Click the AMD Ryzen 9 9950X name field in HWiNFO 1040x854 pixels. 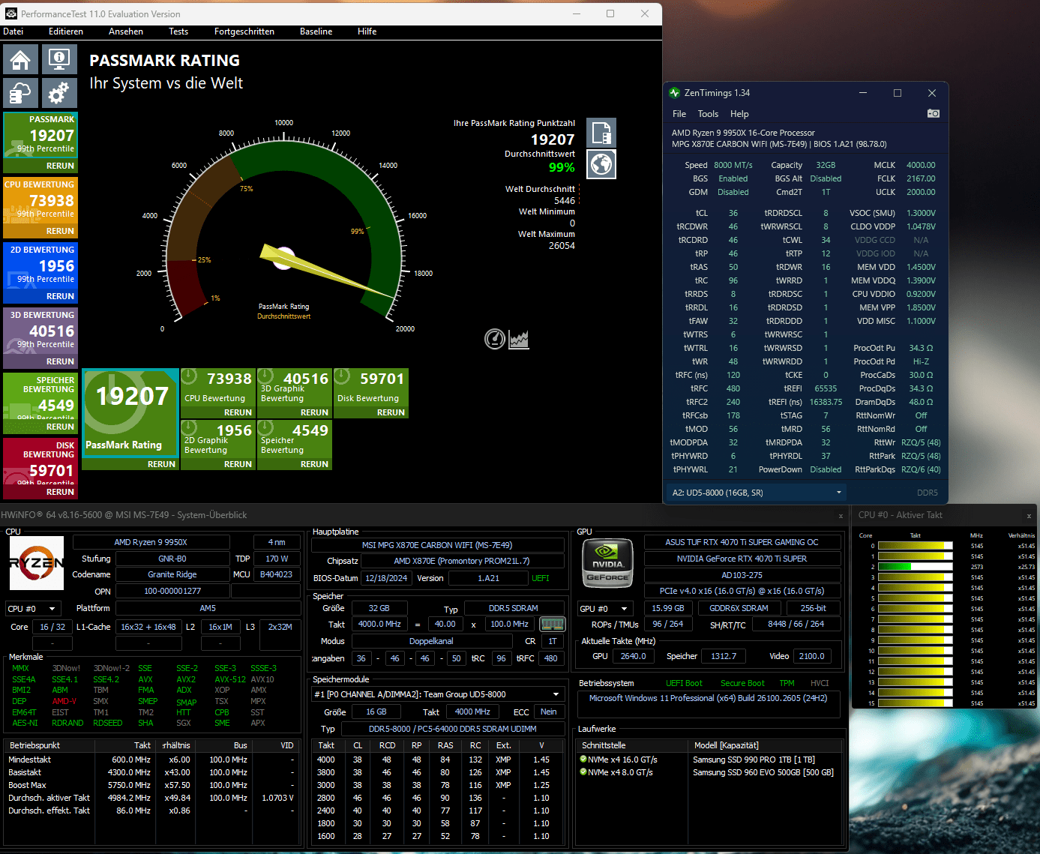pyautogui.click(x=151, y=542)
